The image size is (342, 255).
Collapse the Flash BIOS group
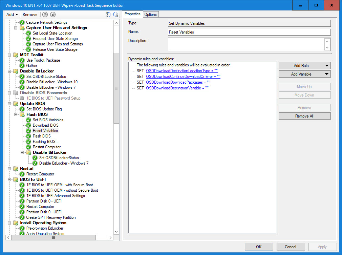[x=16, y=114]
